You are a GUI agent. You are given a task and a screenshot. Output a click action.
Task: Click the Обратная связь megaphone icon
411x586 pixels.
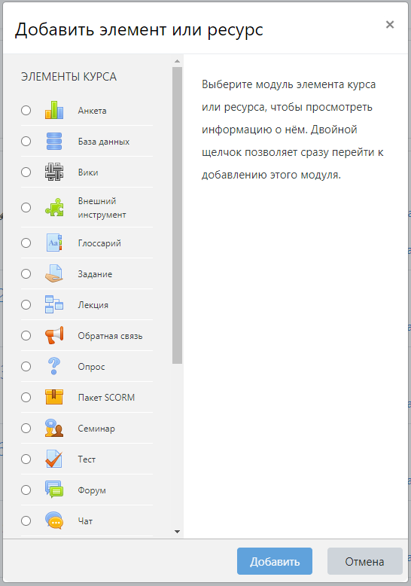54,336
